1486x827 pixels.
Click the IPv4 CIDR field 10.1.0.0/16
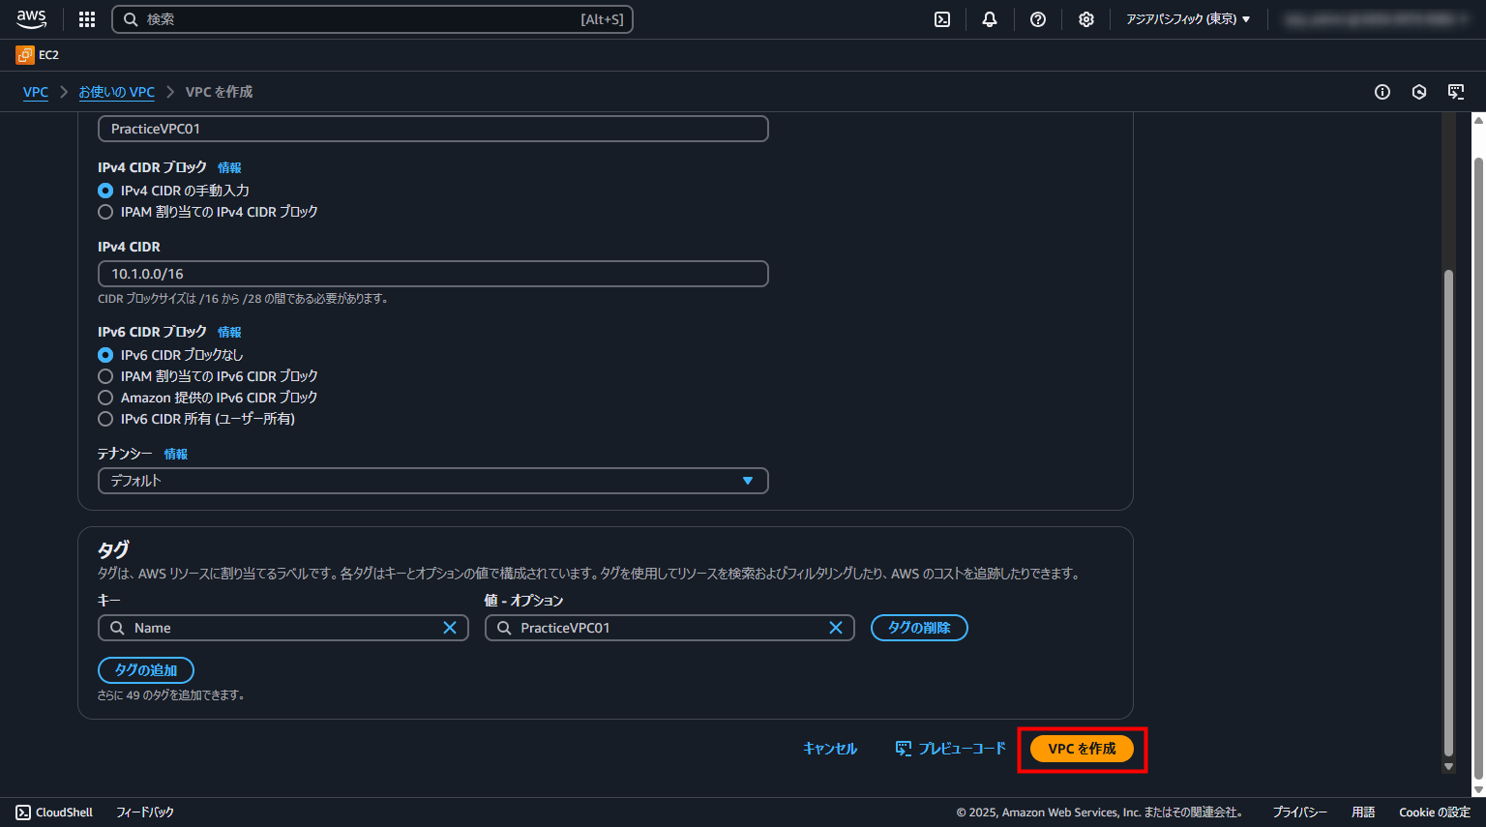tap(433, 274)
